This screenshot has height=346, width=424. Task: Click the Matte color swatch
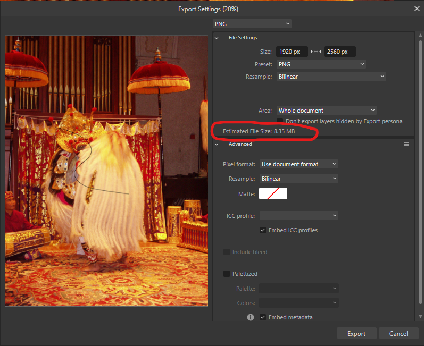[273, 194]
